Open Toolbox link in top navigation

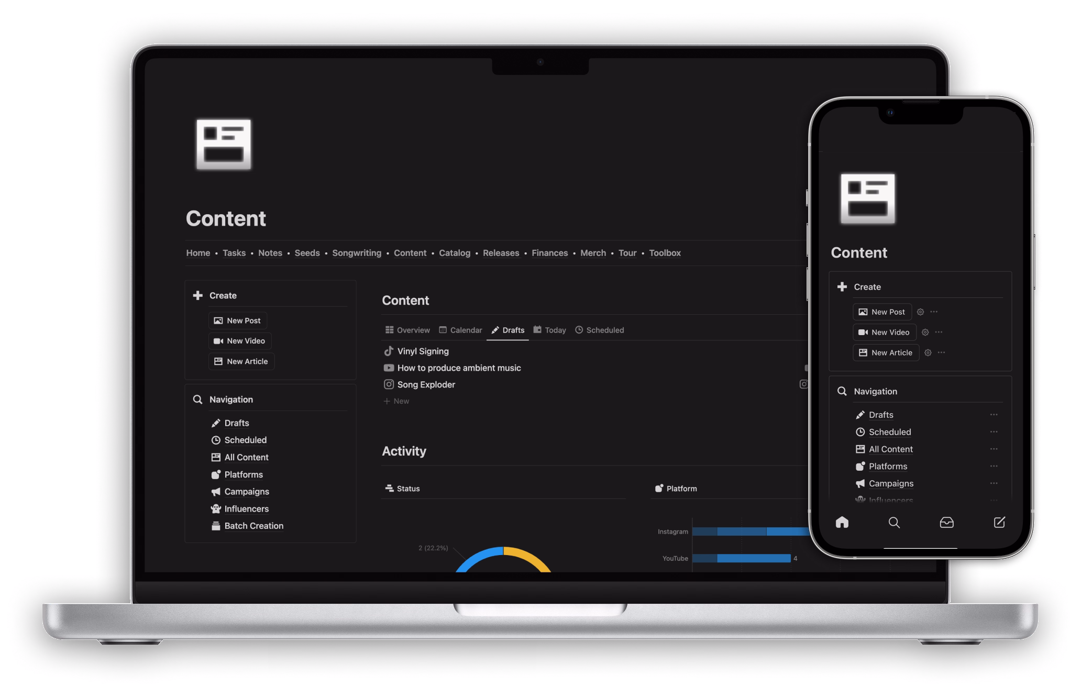click(x=665, y=253)
